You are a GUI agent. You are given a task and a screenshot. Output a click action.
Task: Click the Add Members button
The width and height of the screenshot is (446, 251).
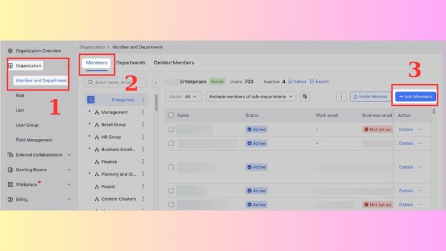coord(415,97)
